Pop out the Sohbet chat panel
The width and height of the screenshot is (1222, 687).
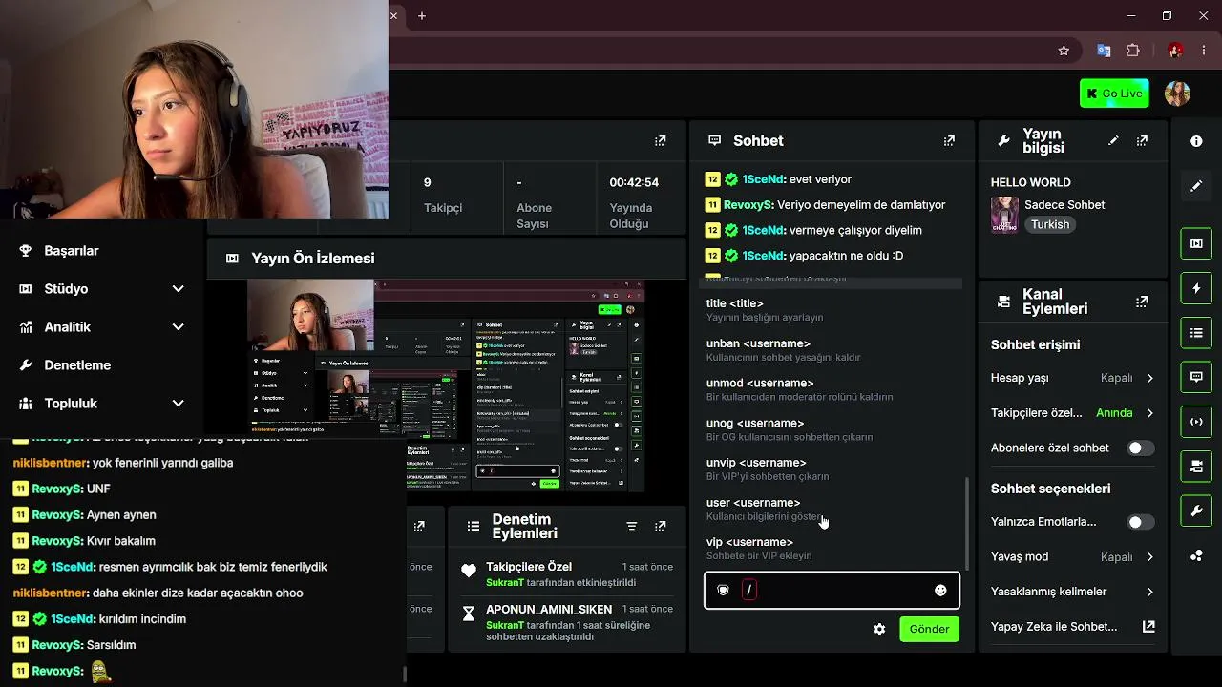[x=949, y=140]
